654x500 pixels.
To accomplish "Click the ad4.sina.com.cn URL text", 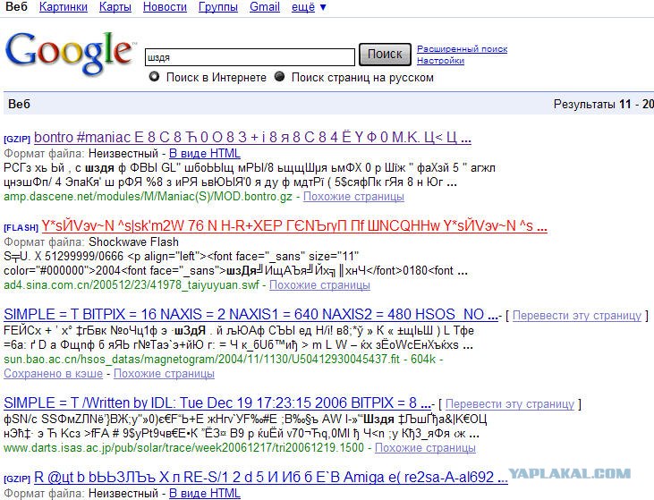I will pos(132,284).
